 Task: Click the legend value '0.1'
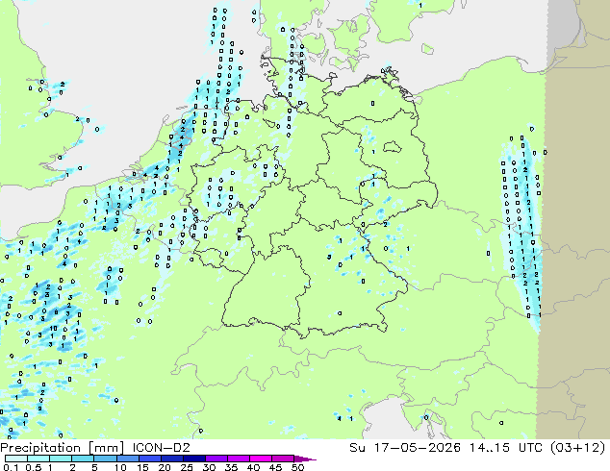click(x=11, y=467)
